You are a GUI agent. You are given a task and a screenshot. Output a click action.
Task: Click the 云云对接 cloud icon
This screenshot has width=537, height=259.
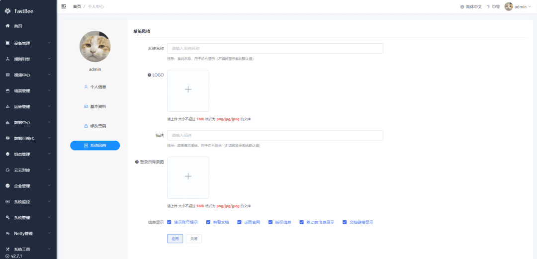click(x=7, y=170)
